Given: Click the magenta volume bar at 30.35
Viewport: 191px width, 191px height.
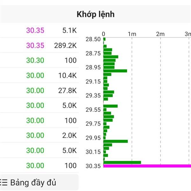Looking at the screenshot, I should click(146, 166).
